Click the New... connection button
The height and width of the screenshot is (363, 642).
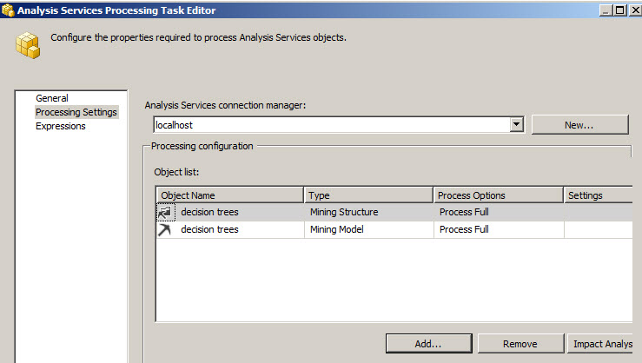(579, 125)
